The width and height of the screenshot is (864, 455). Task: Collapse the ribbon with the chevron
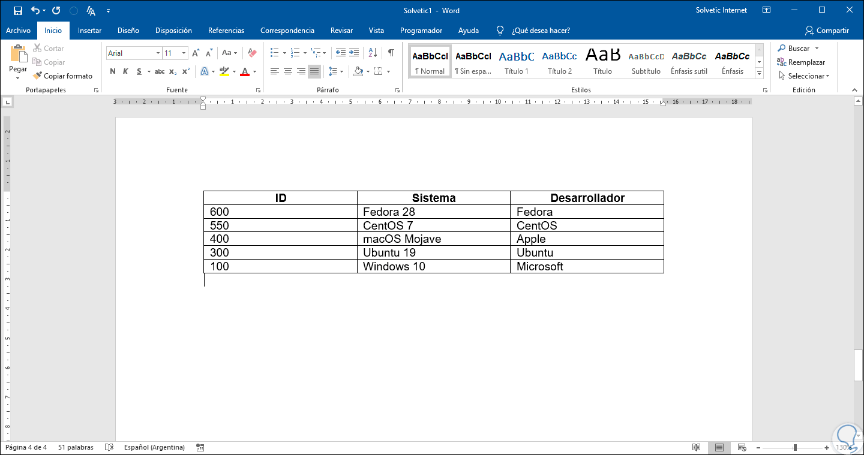(x=854, y=89)
